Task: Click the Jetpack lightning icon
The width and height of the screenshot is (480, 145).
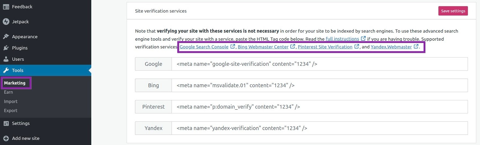Action: click(x=6, y=22)
